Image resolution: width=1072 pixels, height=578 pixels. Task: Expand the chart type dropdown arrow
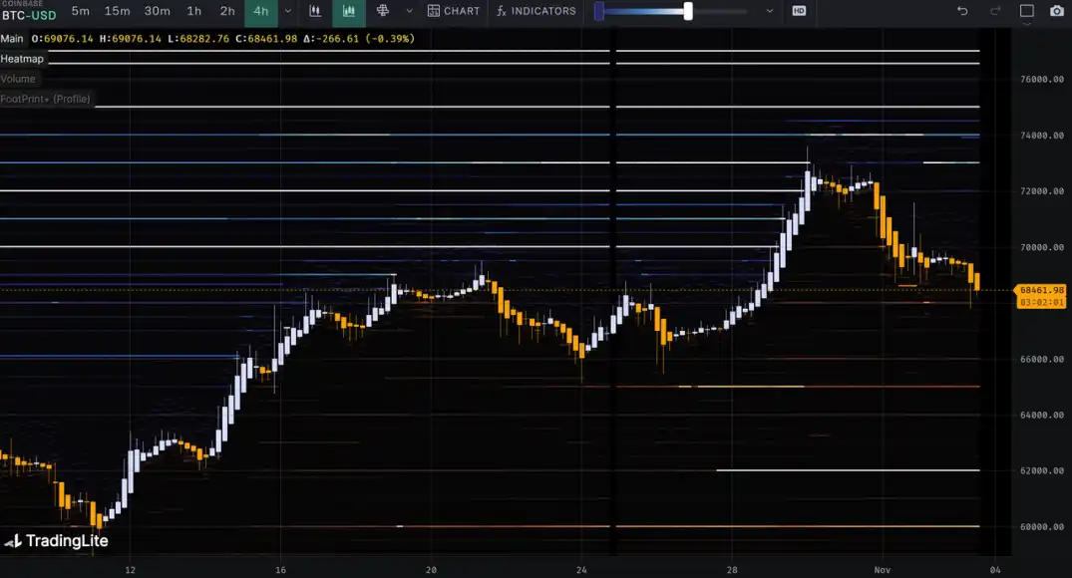coord(409,11)
